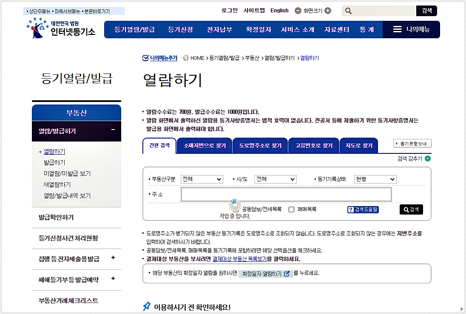Open the 자료센터 top menu
466x314 pixels.
point(337,29)
